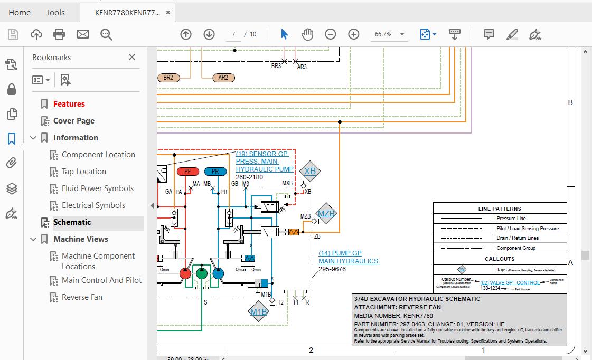Viewport: 592px width, 360px height.
Task: Follow the (19) Sensor GP Press. link
Action: click(264, 162)
